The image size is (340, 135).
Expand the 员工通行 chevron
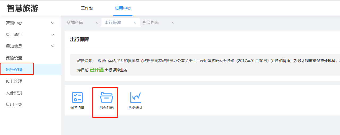[53, 35]
